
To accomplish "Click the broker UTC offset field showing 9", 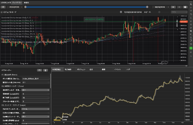I will click(35, 102).
